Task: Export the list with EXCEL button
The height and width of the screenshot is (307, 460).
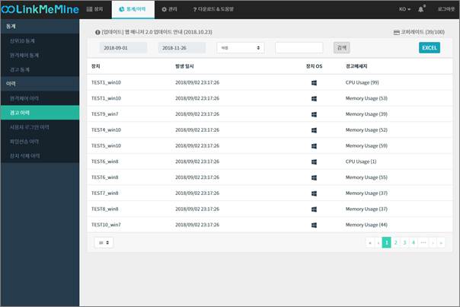Action: 430,47
